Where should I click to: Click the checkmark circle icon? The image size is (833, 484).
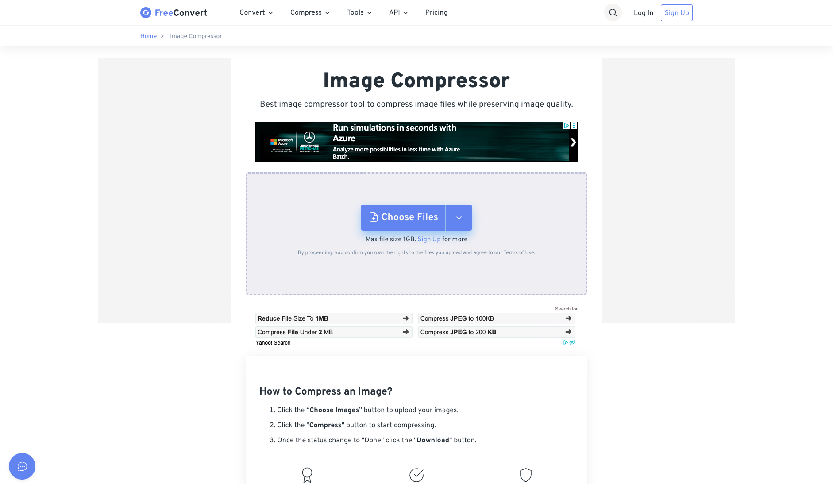coord(416,475)
